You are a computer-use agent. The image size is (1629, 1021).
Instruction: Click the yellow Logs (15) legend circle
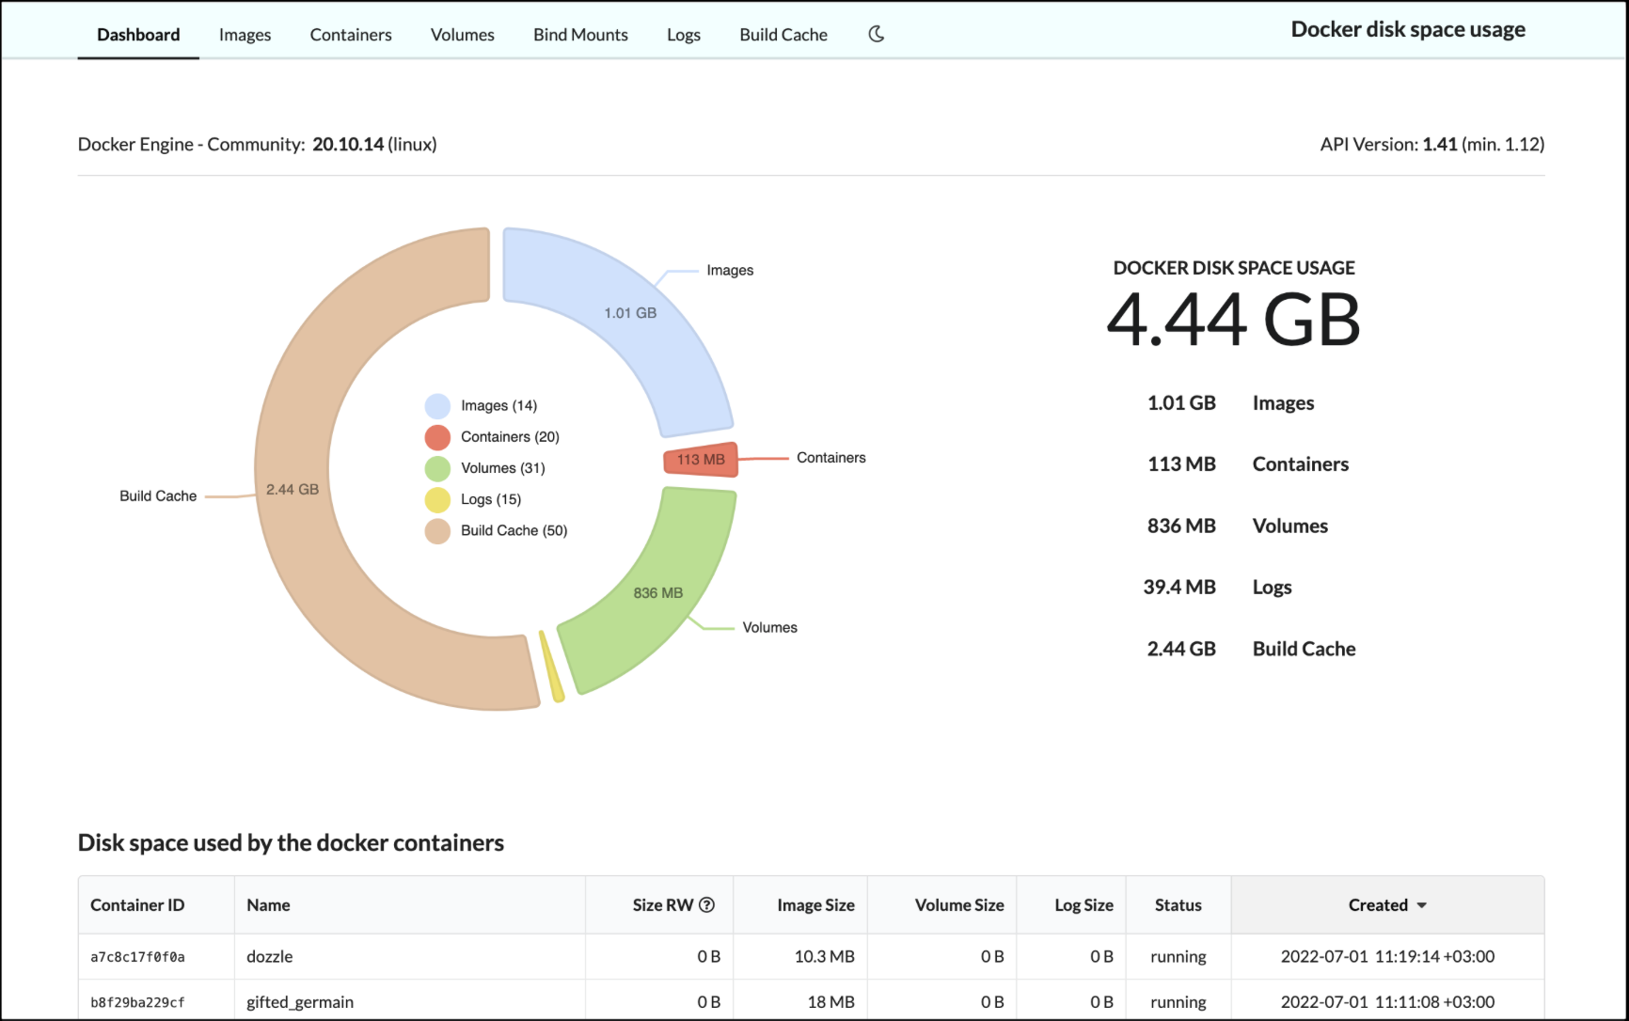[x=437, y=499]
